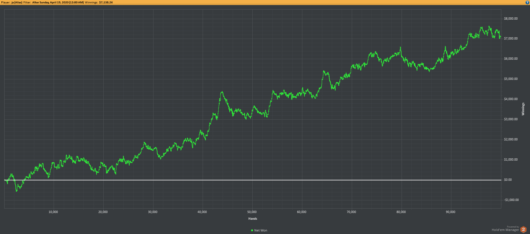
Task: Open the blue help icon in the header
Action: (527, 2)
